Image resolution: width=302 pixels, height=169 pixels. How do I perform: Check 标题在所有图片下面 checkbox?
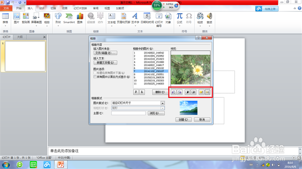(x=95, y=73)
